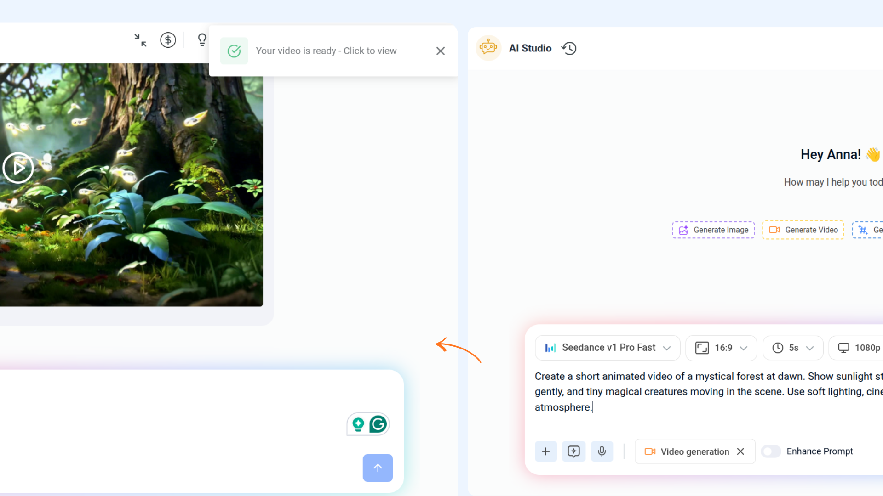Select the Generate Image suggestion

click(713, 230)
